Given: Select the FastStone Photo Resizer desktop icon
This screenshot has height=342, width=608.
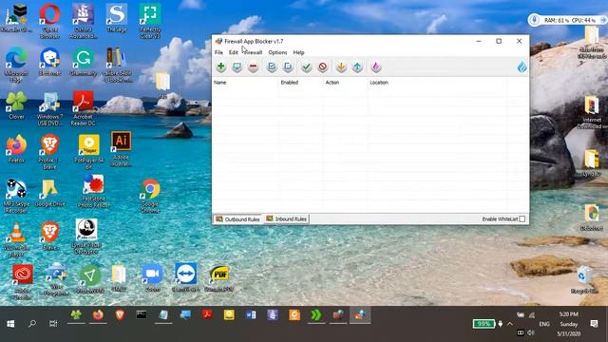Looking at the screenshot, I should 93,191.
